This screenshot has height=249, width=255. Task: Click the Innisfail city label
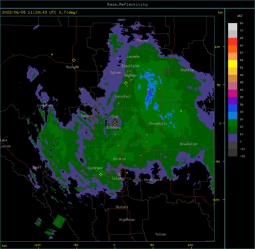pos(123,96)
